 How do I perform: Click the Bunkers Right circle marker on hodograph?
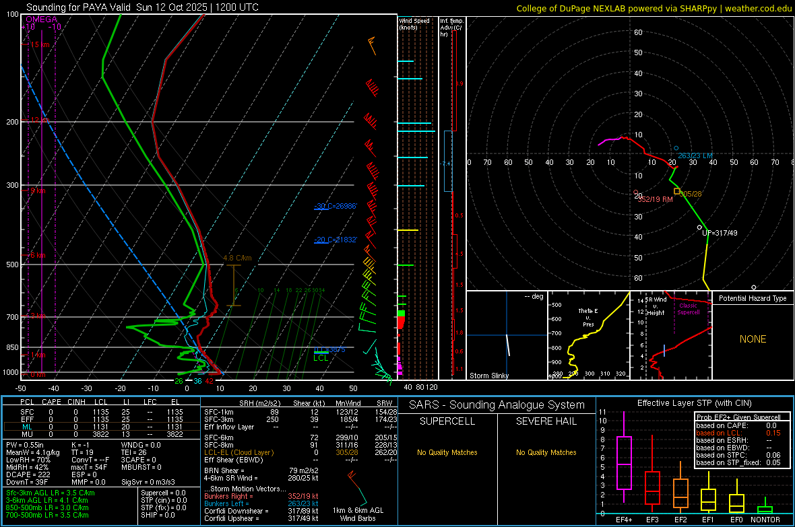pyautogui.click(x=636, y=192)
